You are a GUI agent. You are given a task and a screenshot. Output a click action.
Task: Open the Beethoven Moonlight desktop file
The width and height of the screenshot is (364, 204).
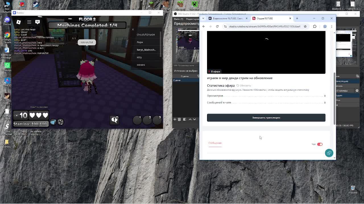pos(7,53)
